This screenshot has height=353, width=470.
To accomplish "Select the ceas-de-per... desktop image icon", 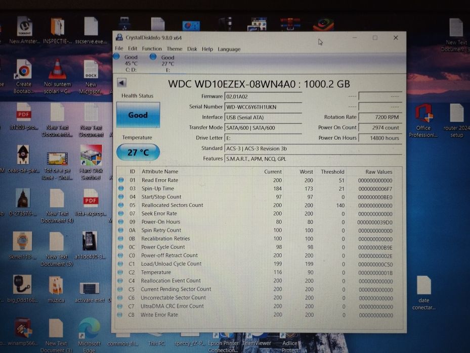I will pos(23,159).
